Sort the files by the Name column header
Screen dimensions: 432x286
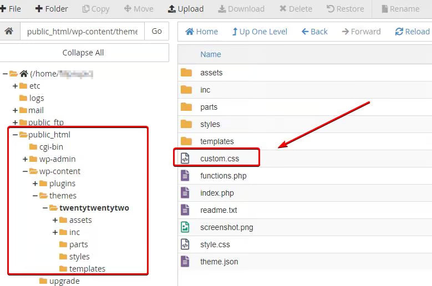pyautogui.click(x=211, y=54)
